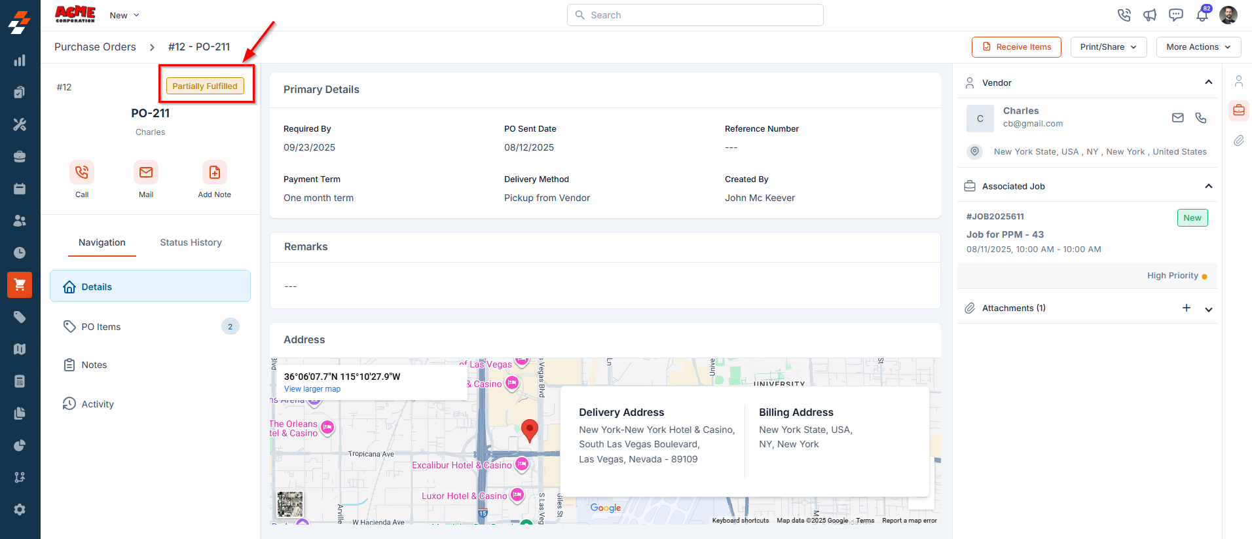Click the Partially Fulfilled status badge
Image resolution: width=1252 pixels, height=539 pixels.
coord(205,86)
